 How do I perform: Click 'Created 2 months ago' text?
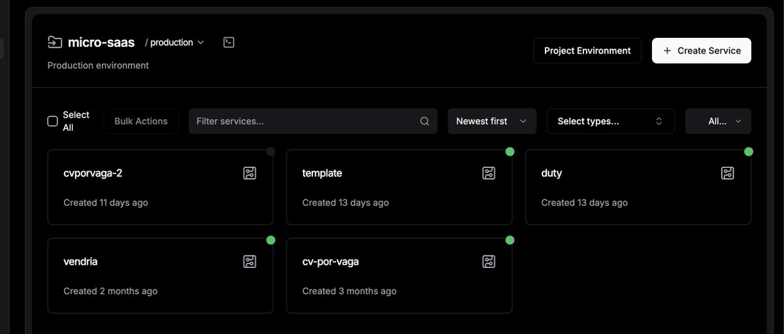pos(110,291)
